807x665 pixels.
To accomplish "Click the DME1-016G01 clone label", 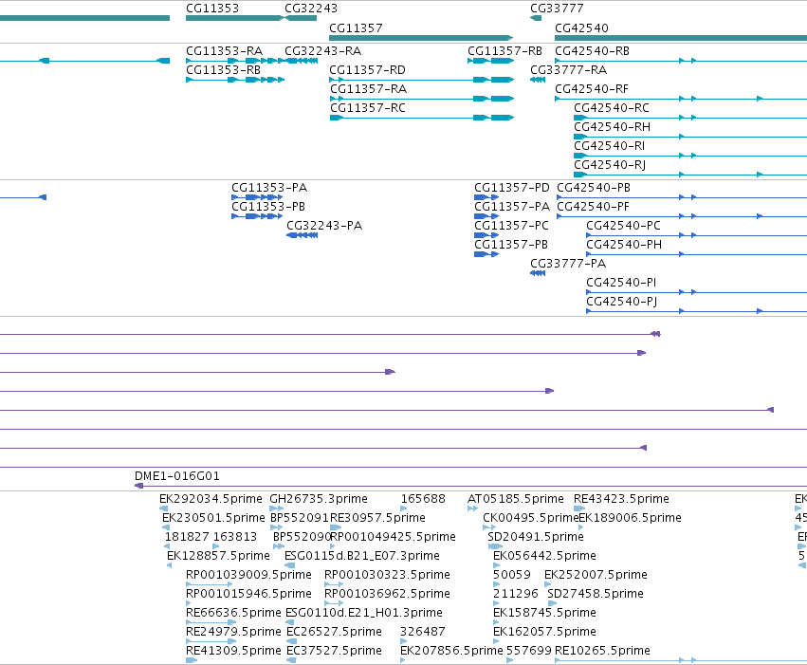I will (x=177, y=476).
